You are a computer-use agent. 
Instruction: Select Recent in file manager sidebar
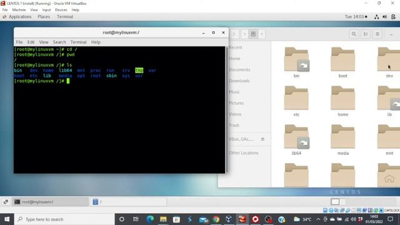pos(236,47)
